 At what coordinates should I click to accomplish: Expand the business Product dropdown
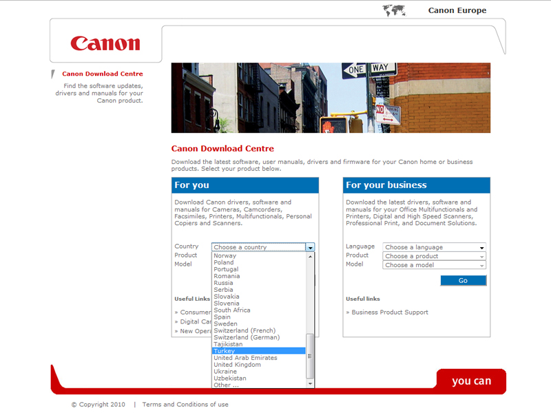434,256
